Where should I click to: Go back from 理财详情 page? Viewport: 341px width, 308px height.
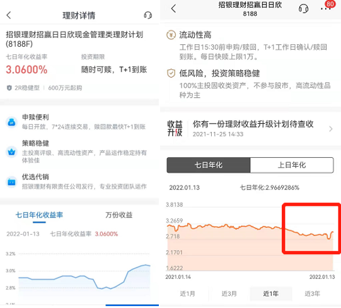click(9, 15)
